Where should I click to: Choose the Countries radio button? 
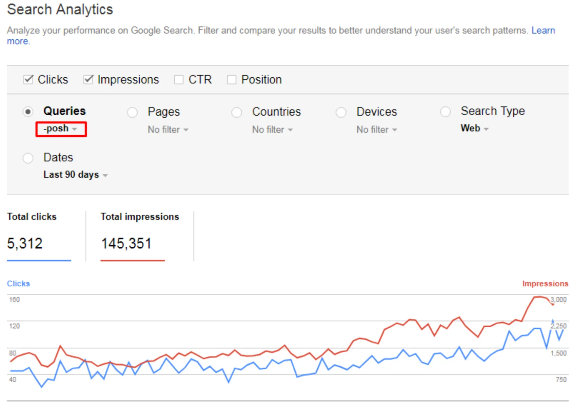237,112
